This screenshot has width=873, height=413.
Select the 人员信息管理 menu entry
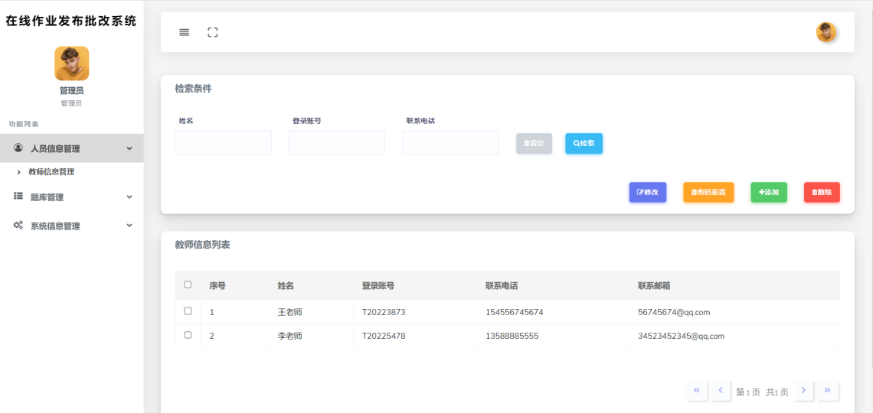[72, 148]
